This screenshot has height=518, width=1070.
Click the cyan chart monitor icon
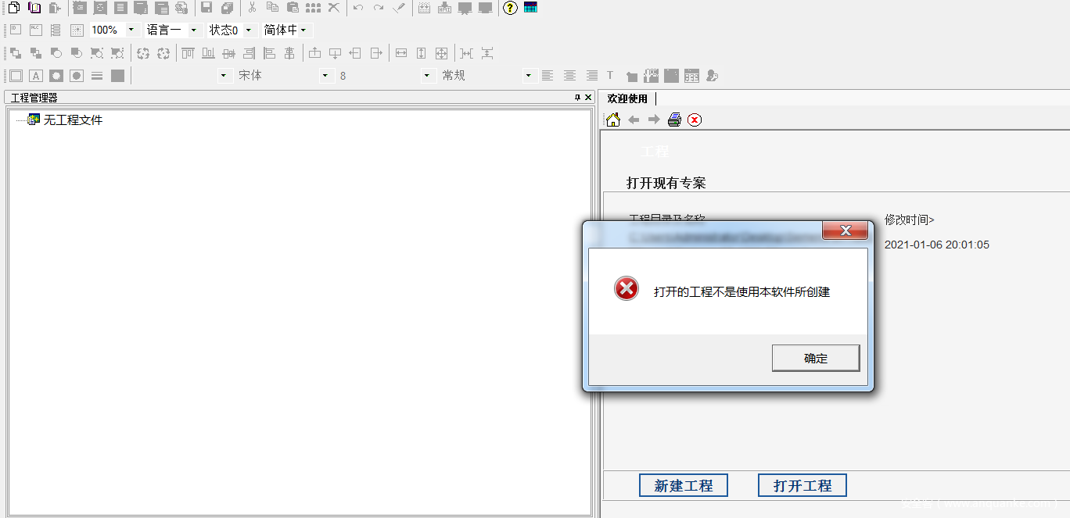click(530, 8)
